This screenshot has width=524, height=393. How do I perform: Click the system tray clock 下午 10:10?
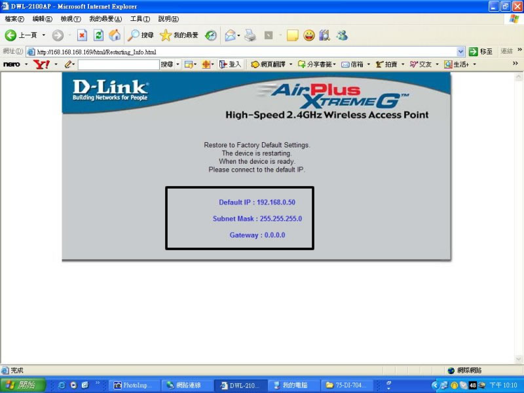click(x=503, y=385)
